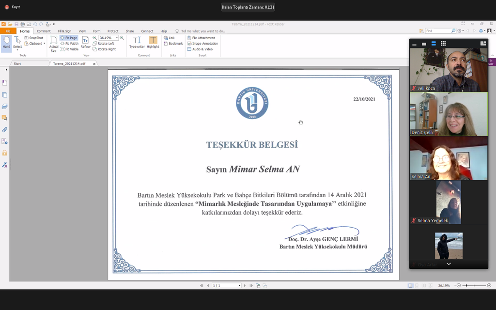The width and height of the screenshot is (496, 310).
Task: Expand the Clipboard dropdown
Action: pos(36,44)
